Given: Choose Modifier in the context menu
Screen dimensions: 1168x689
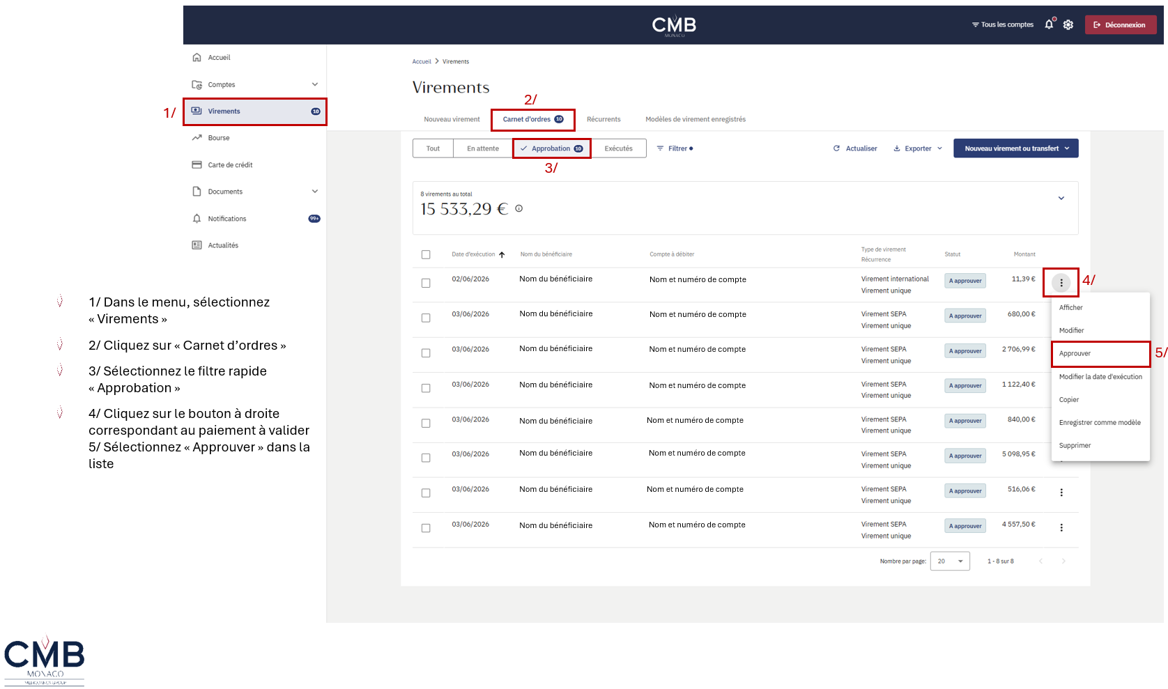Looking at the screenshot, I should [x=1100, y=331].
